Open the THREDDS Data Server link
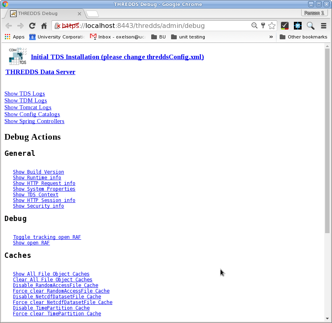This screenshot has height=323, width=332. [x=40, y=72]
